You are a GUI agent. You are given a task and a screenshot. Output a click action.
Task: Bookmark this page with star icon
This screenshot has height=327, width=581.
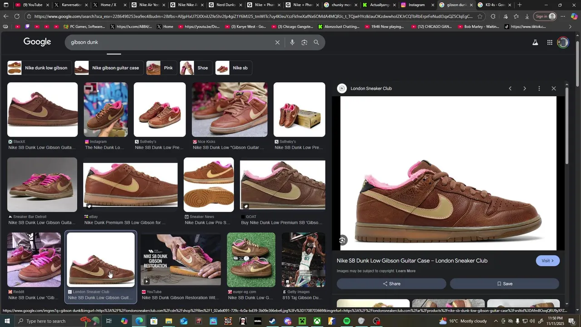tap(480, 16)
